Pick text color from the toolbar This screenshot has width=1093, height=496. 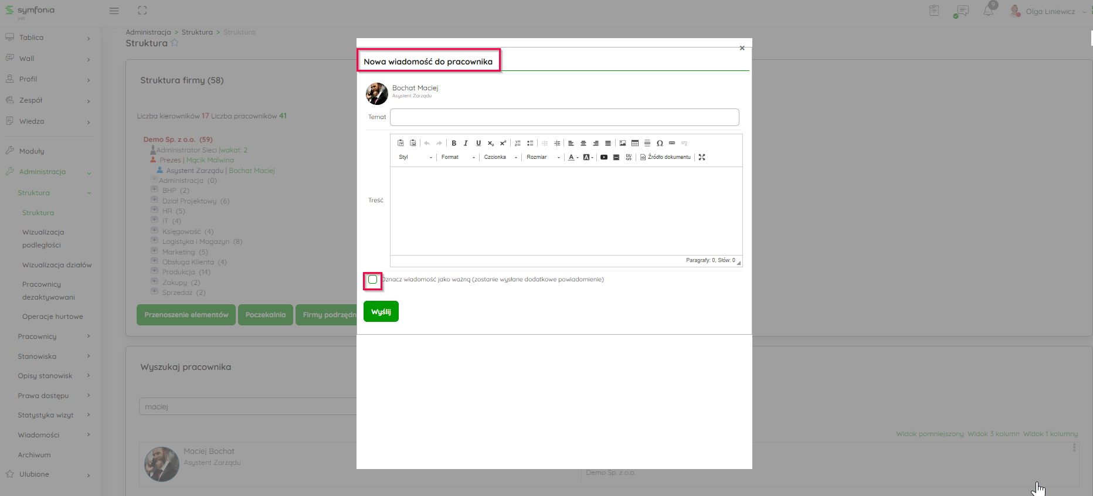tap(572, 157)
